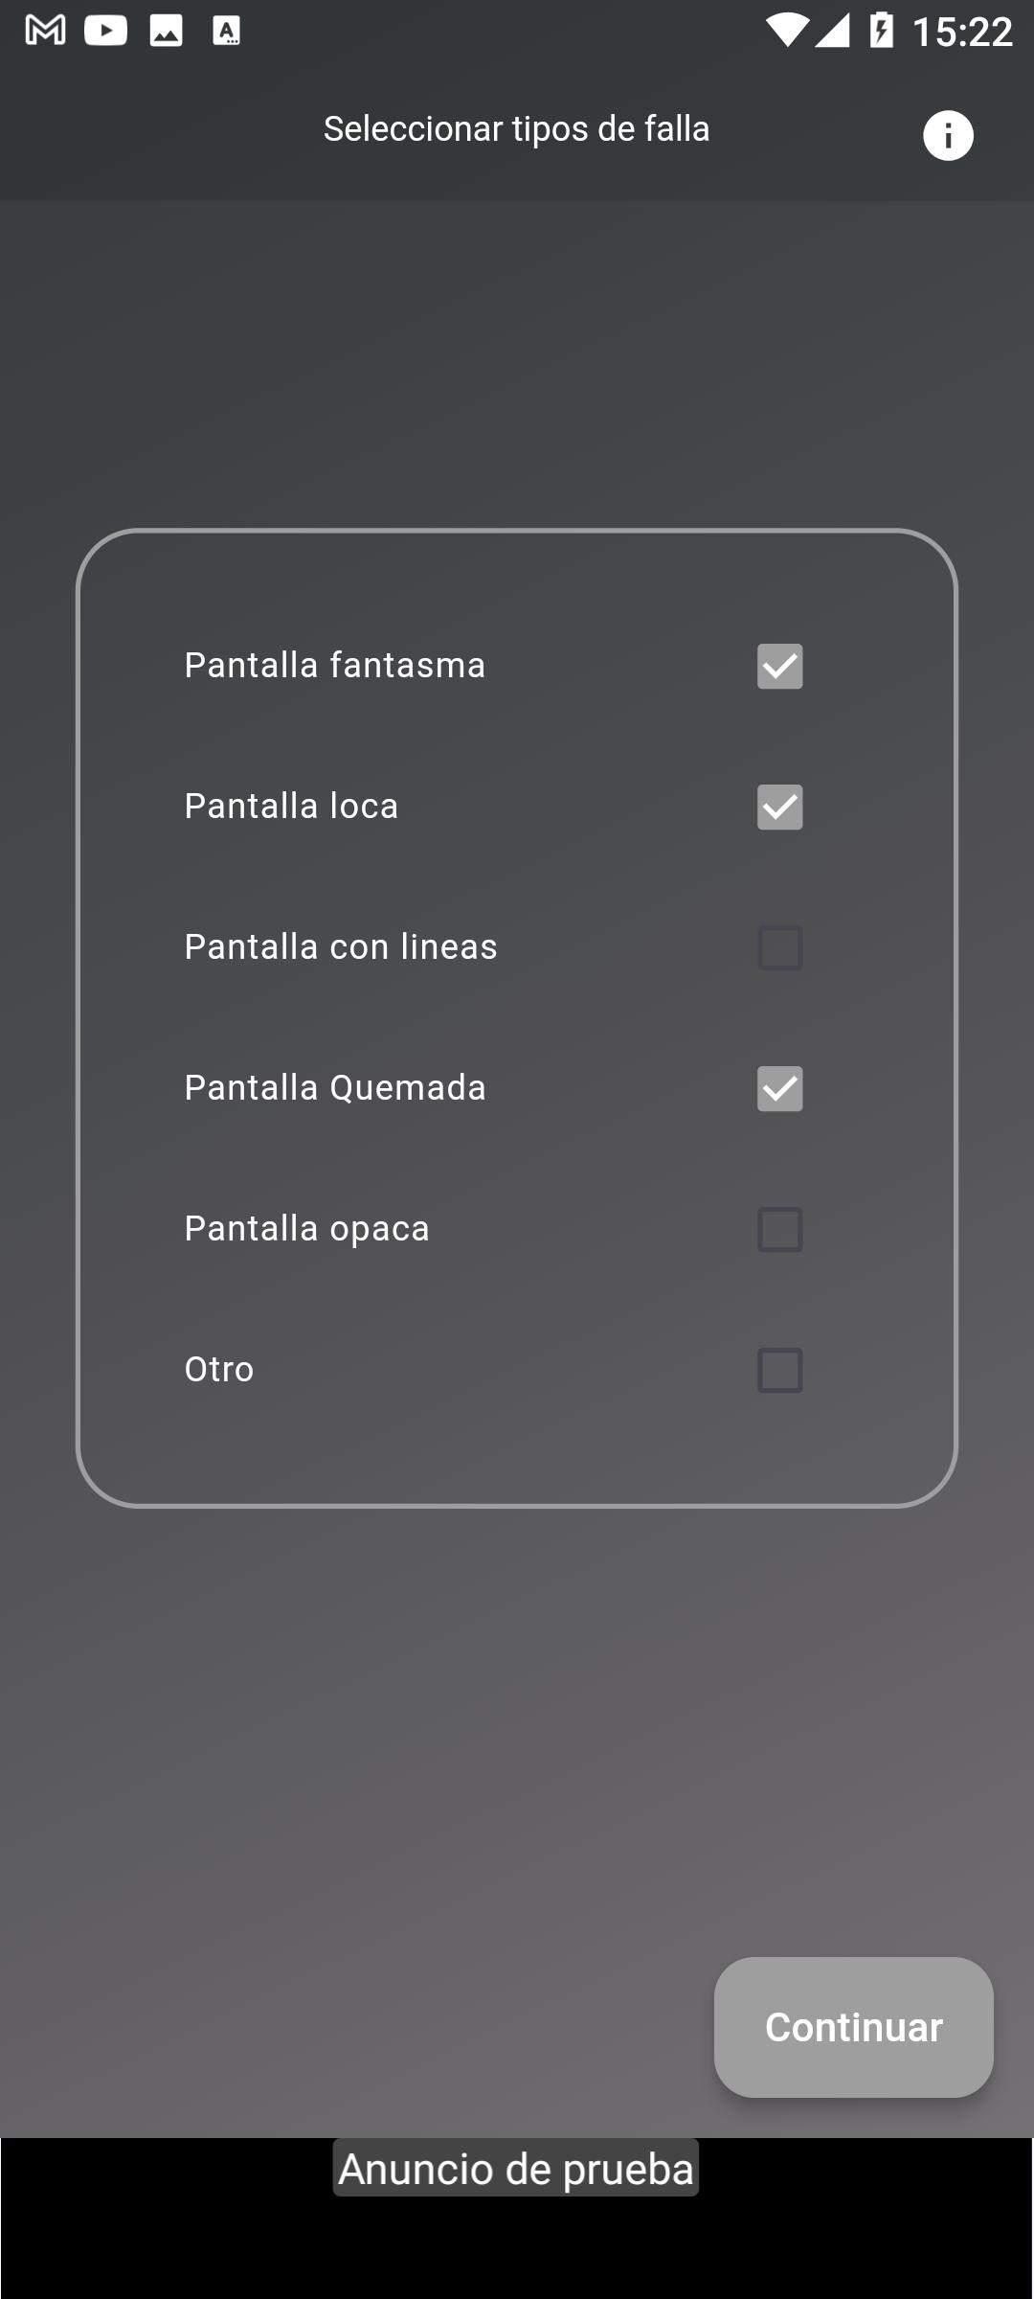Tap the keyboard language status icon

(226, 32)
